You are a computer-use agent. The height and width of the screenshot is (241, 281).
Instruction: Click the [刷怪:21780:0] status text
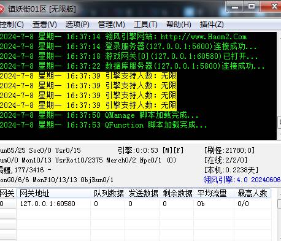[x=229, y=150]
